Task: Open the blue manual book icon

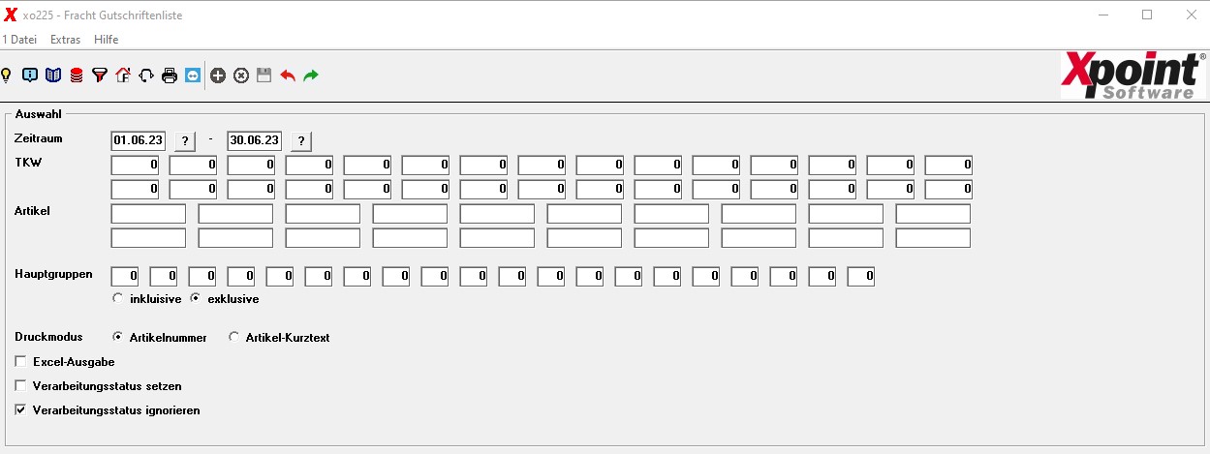Action: point(53,76)
